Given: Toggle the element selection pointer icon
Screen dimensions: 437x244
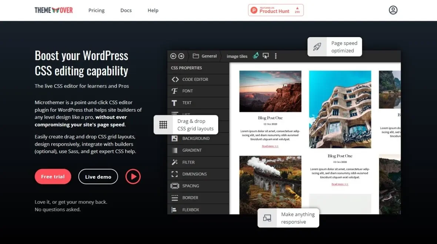Looking at the screenshot, I should tap(266, 56).
